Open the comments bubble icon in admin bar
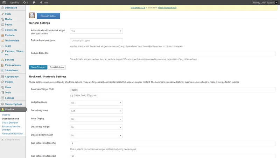 (x=34, y=2)
